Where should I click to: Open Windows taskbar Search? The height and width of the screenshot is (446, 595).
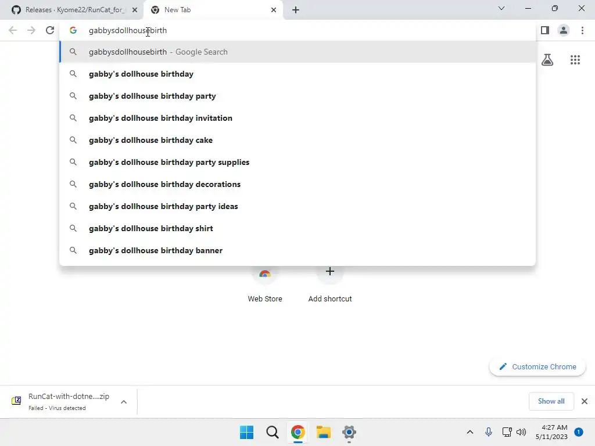272,432
